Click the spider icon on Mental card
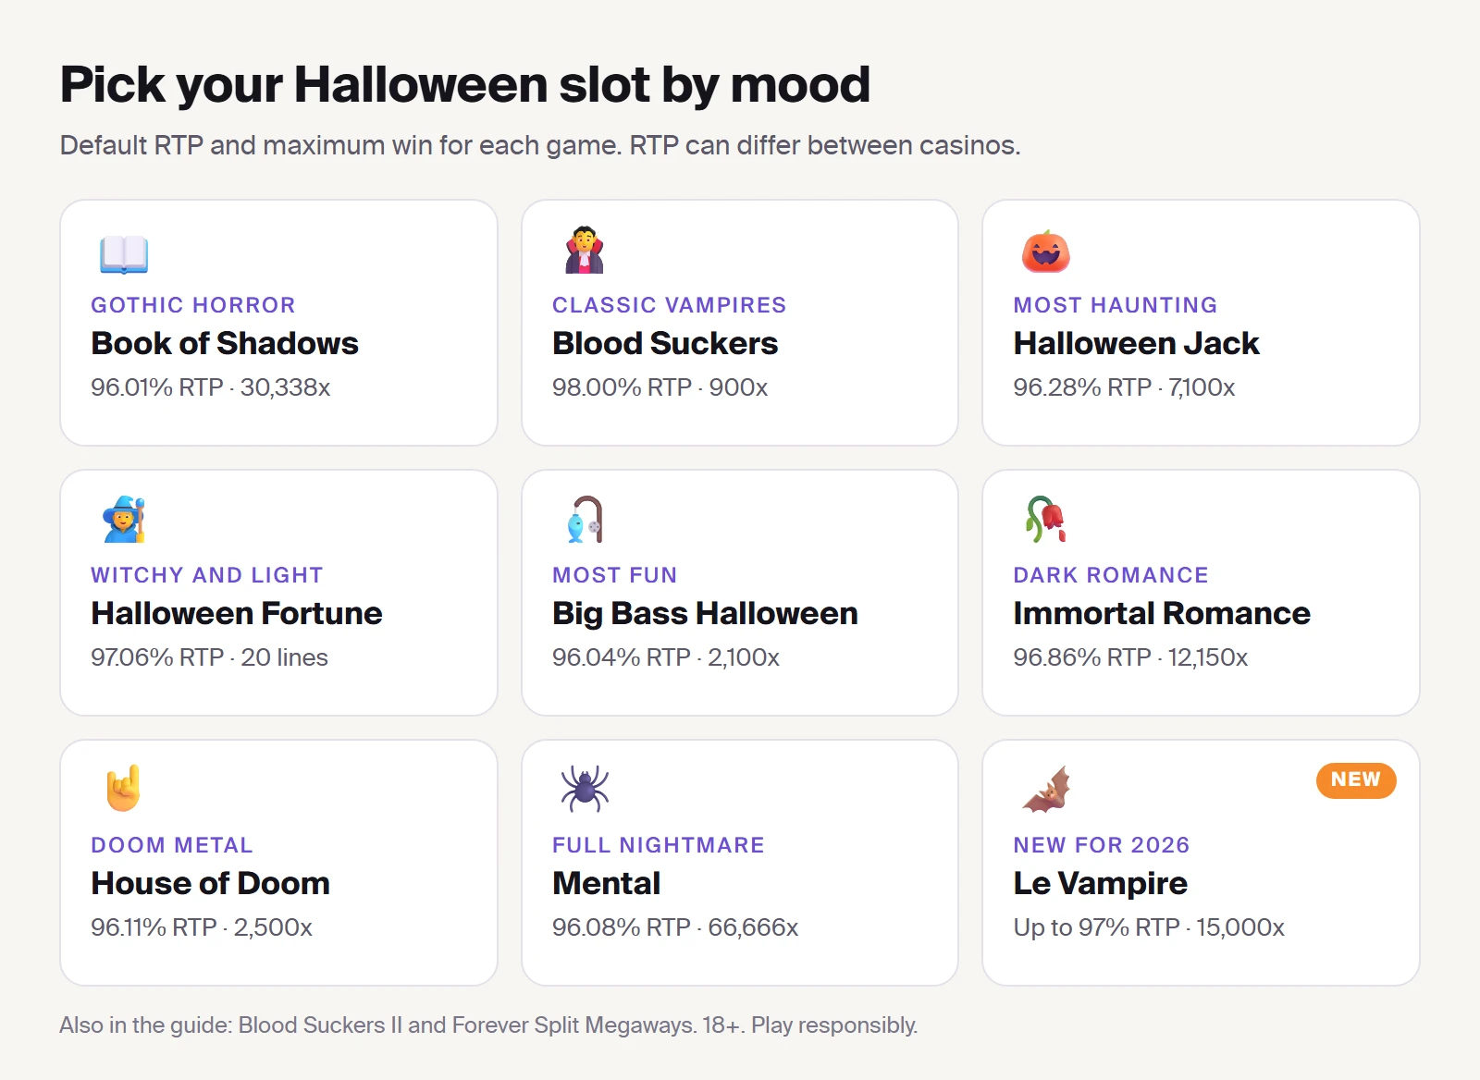1480x1080 pixels. pyautogui.click(x=585, y=789)
